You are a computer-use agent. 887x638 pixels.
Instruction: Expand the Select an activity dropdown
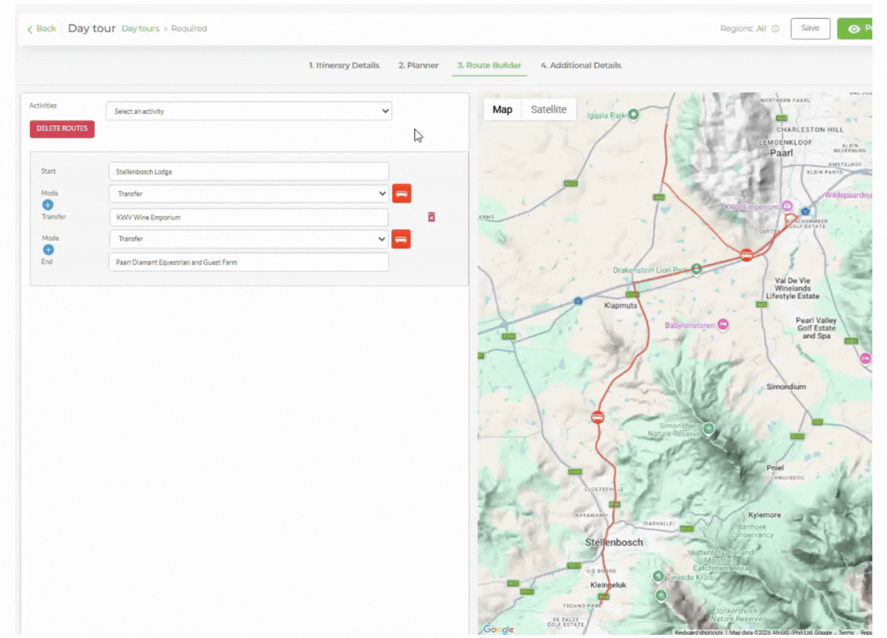click(249, 111)
